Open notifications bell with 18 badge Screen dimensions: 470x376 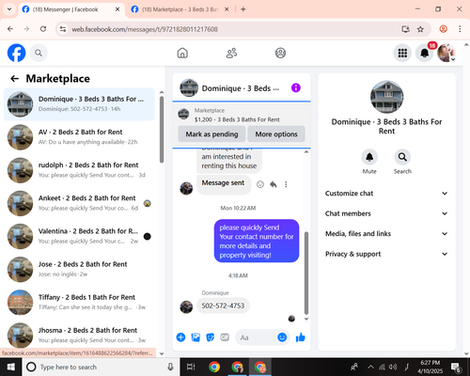(x=425, y=53)
